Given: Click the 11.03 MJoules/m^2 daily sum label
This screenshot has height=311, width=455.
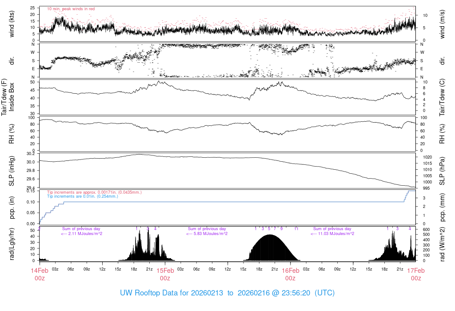Looking at the screenshot, I should (332, 234).
